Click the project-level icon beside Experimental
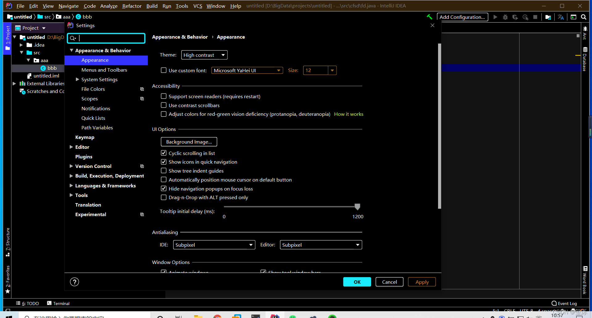Image resolution: width=592 pixels, height=318 pixels. pos(142,215)
